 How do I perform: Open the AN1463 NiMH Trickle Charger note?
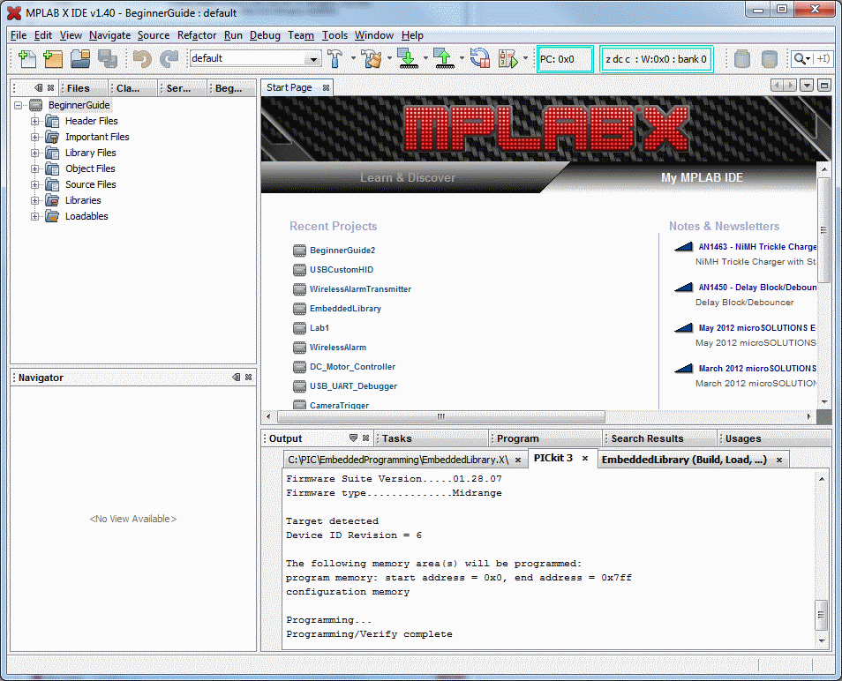pos(757,247)
